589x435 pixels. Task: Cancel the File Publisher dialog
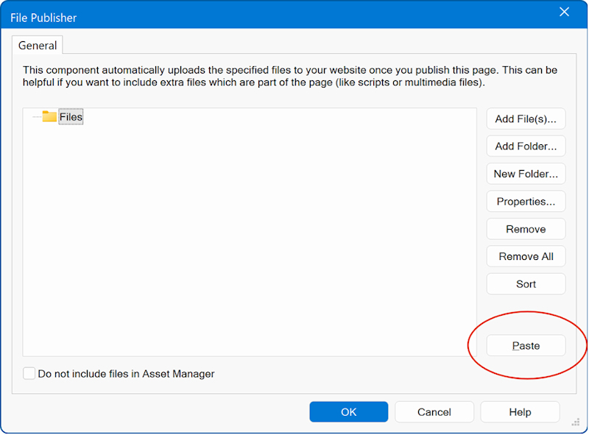[x=434, y=412]
